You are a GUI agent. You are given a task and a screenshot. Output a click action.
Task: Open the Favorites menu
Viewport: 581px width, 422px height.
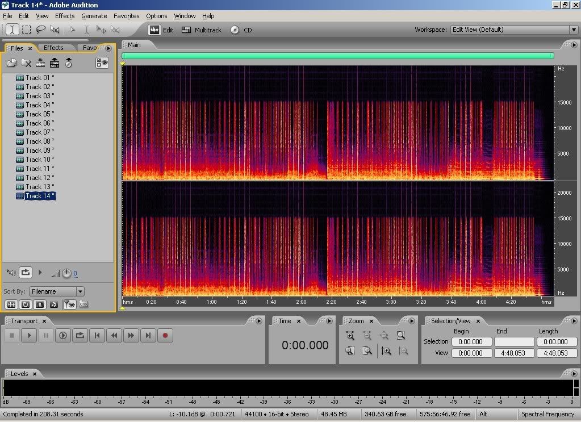click(126, 16)
